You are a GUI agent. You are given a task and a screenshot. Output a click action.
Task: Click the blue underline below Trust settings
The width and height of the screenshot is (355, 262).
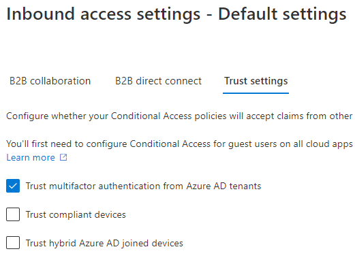pyautogui.click(x=256, y=93)
